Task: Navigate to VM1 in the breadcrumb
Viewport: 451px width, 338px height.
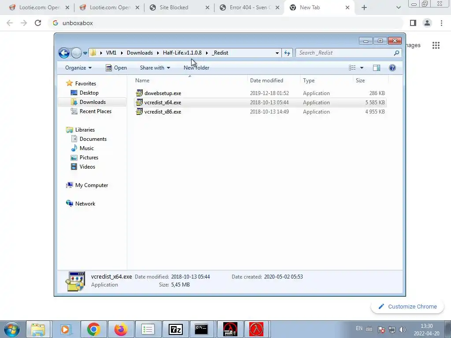Action: coord(111,53)
